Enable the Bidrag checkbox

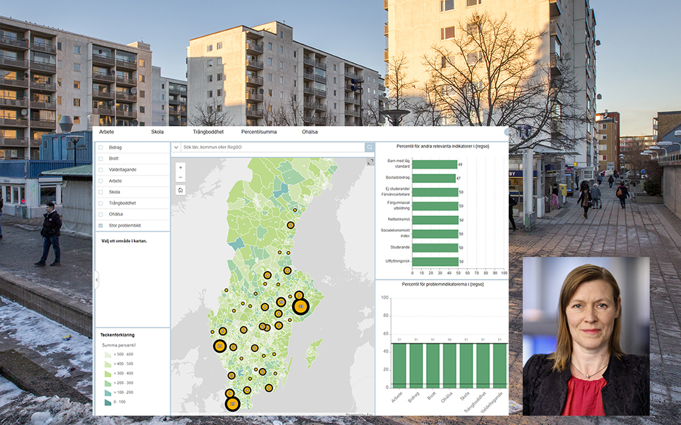[100, 147]
